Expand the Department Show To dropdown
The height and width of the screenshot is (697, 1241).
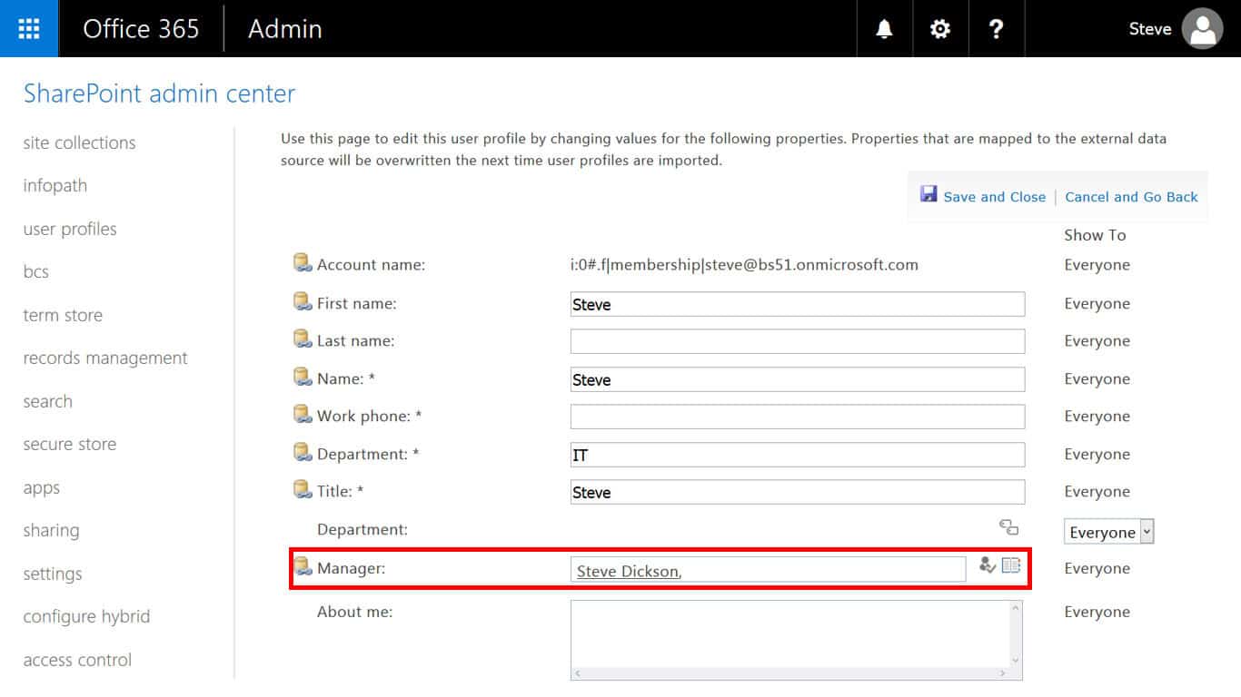coord(1147,532)
